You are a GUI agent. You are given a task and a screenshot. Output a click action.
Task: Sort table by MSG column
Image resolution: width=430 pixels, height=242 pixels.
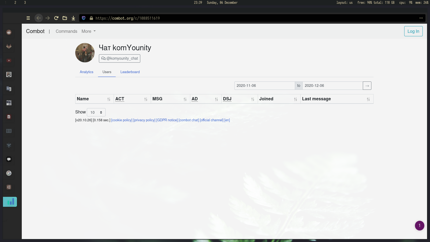click(x=170, y=99)
